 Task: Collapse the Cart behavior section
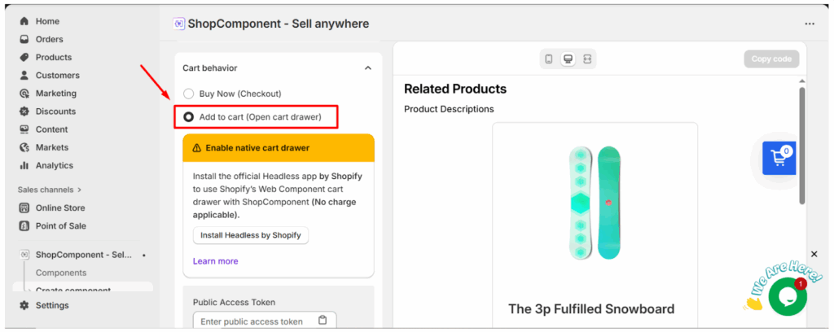point(367,68)
